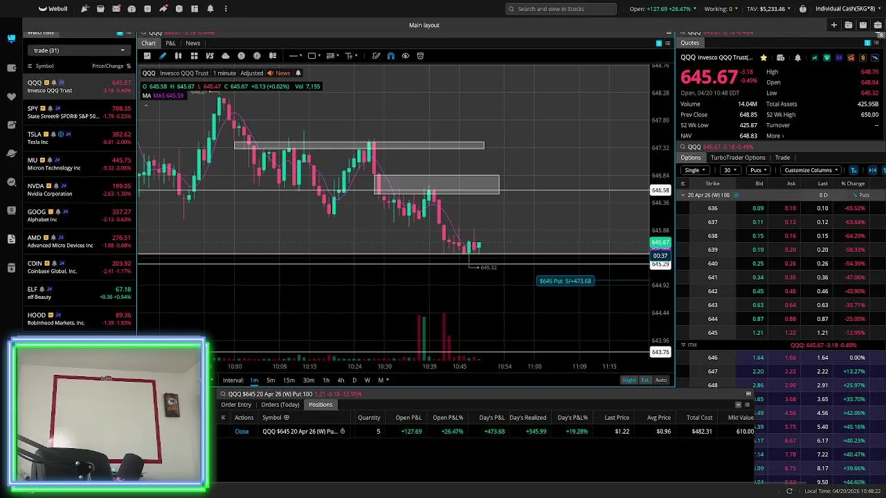Viewport: 886px width, 498px height.
Task: Click the add widget plus icon
Action: coord(834,25)
